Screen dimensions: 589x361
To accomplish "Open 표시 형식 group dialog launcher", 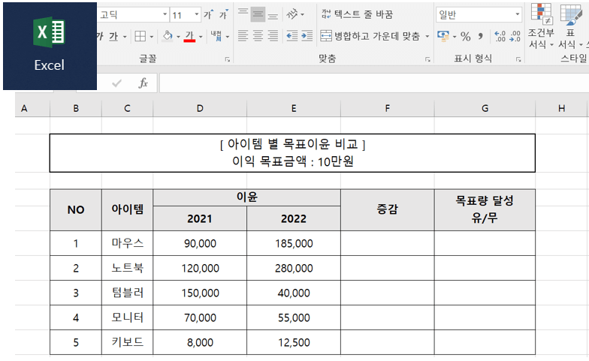I will click(x=518, y=59).
